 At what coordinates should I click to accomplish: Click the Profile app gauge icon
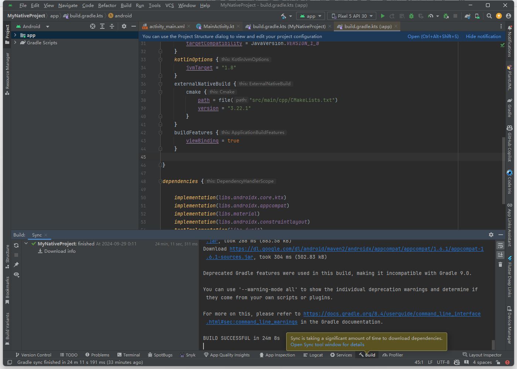(x=431, y=16)
